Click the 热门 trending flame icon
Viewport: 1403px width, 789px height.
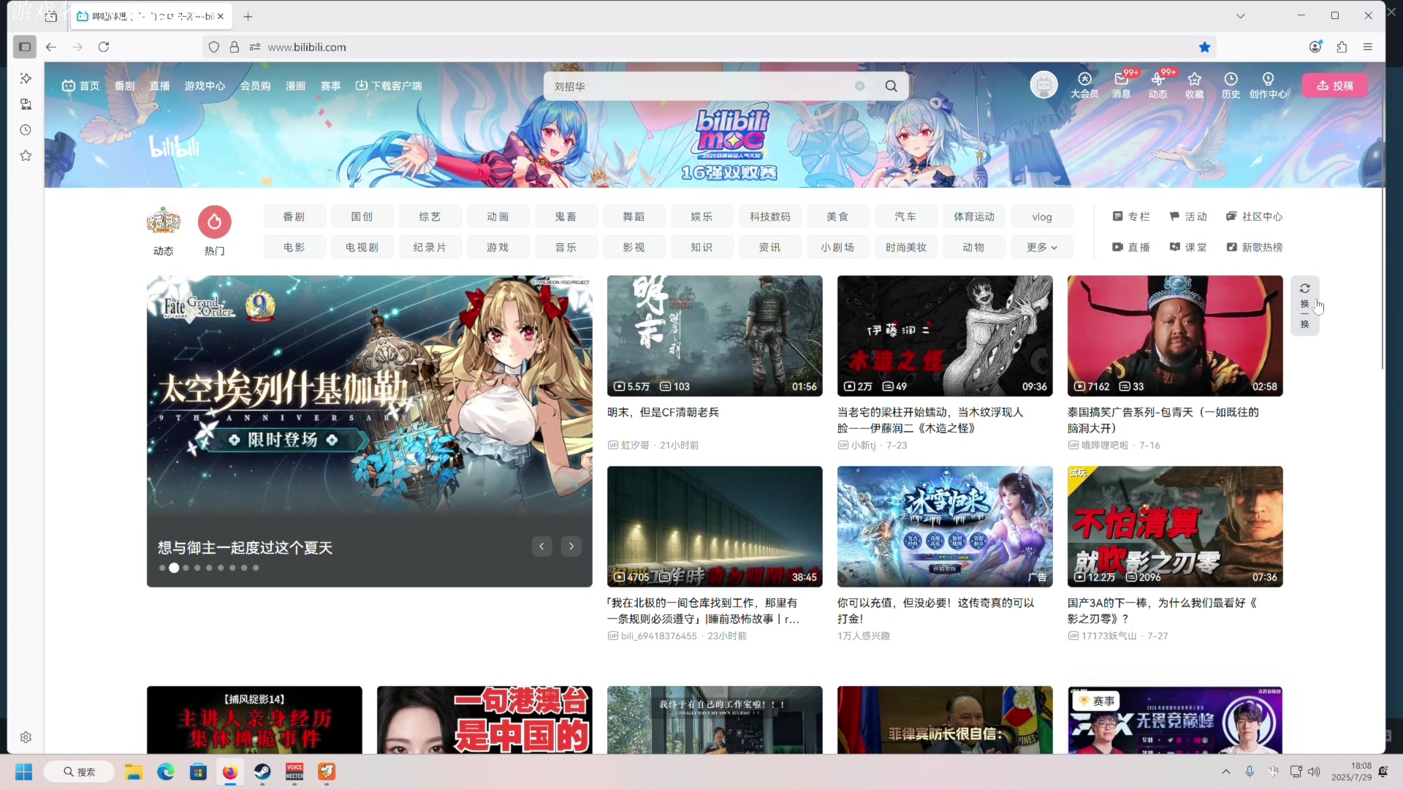(x=214, y=222)
